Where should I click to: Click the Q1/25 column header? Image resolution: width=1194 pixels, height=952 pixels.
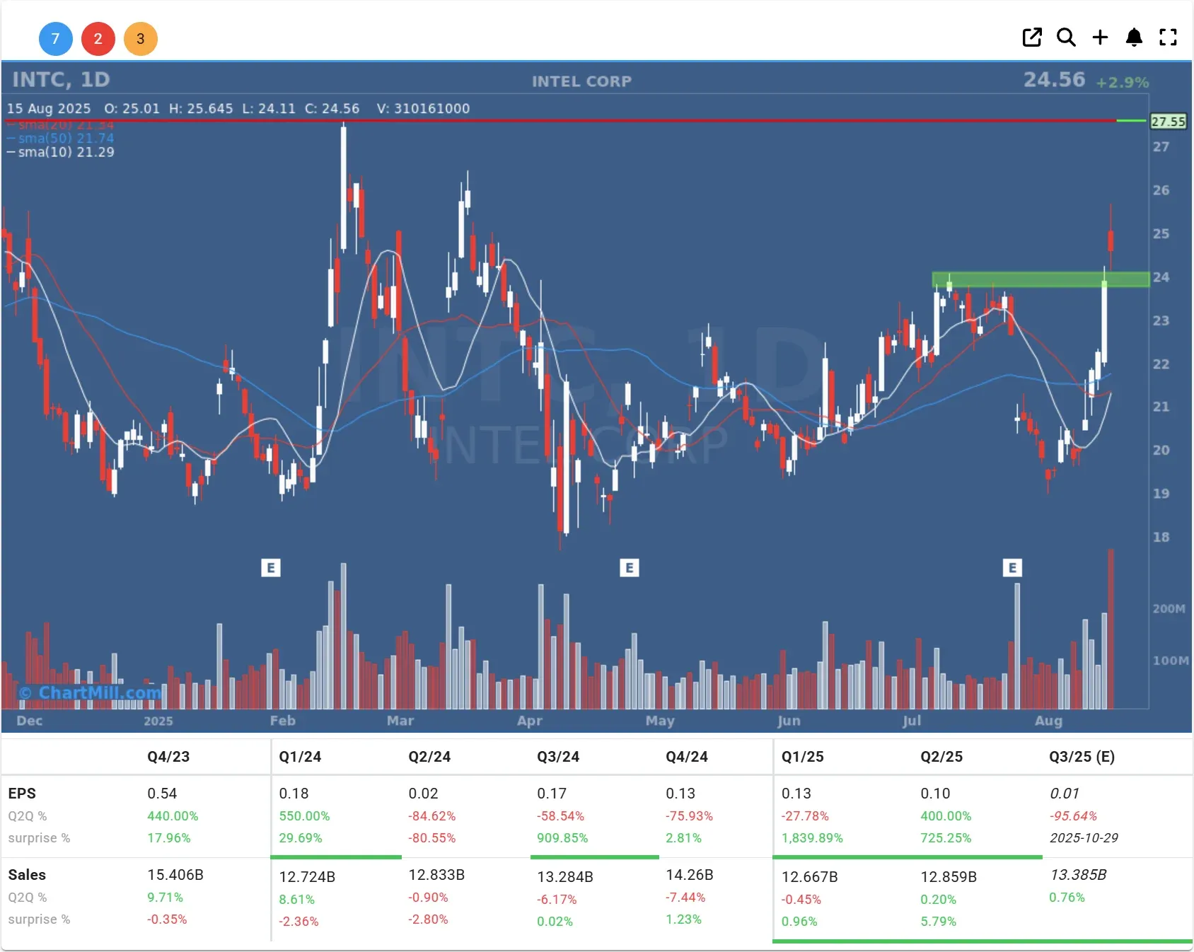pos(803,756)
